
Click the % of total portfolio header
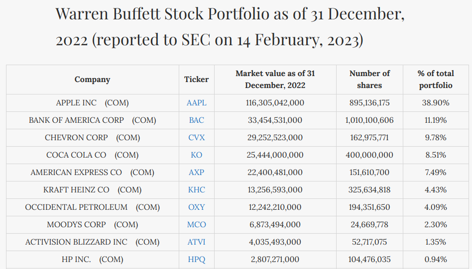coord(436,80)
